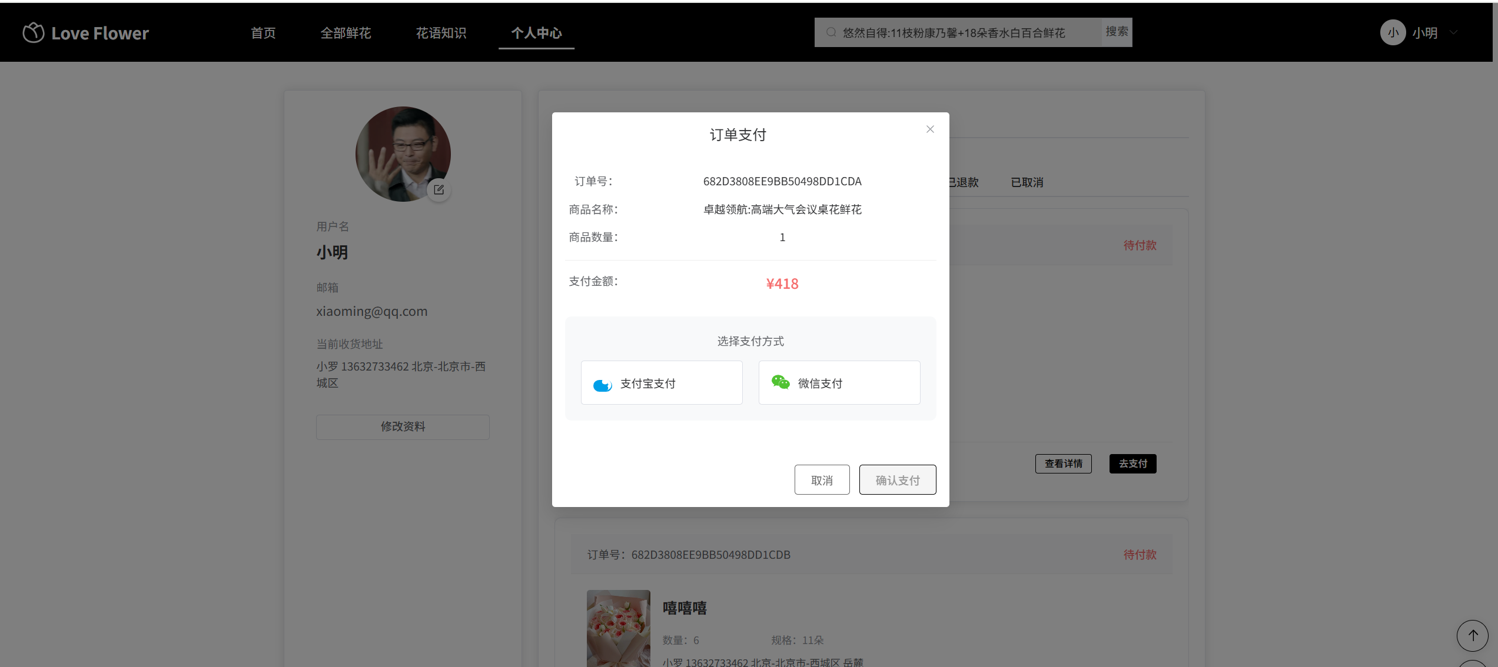Go to 花语知识 page
The width and height of the screenshot is (1498, 667).
441,33
